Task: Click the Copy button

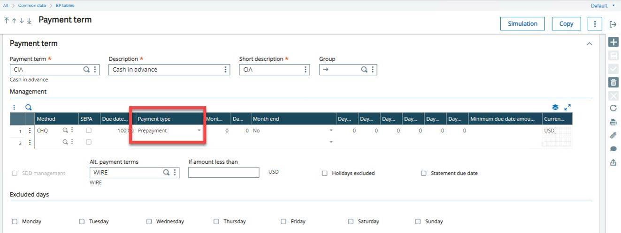Action: click(x=566, y=24)
